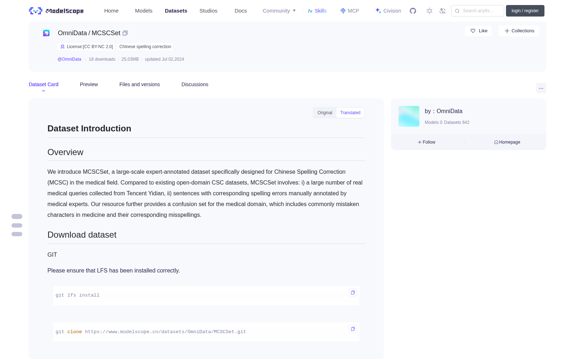Open the Discussions tab

(195, 84)
